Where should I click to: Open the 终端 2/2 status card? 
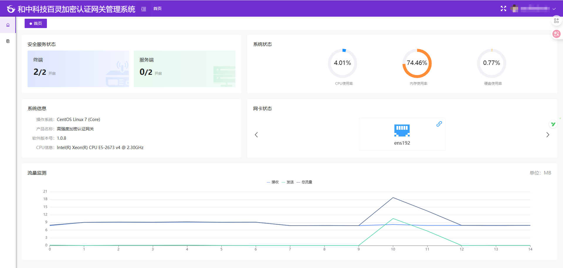[x=78, y=69]
